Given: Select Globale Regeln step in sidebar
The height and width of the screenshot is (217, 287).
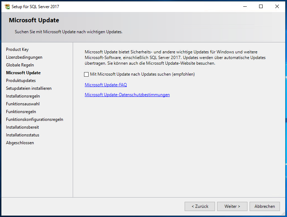Looking at the screenshot, I should 20,65.
